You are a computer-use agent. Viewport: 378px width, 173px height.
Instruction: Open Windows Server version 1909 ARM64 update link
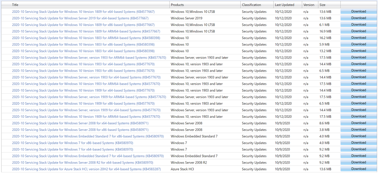[89, 97]
